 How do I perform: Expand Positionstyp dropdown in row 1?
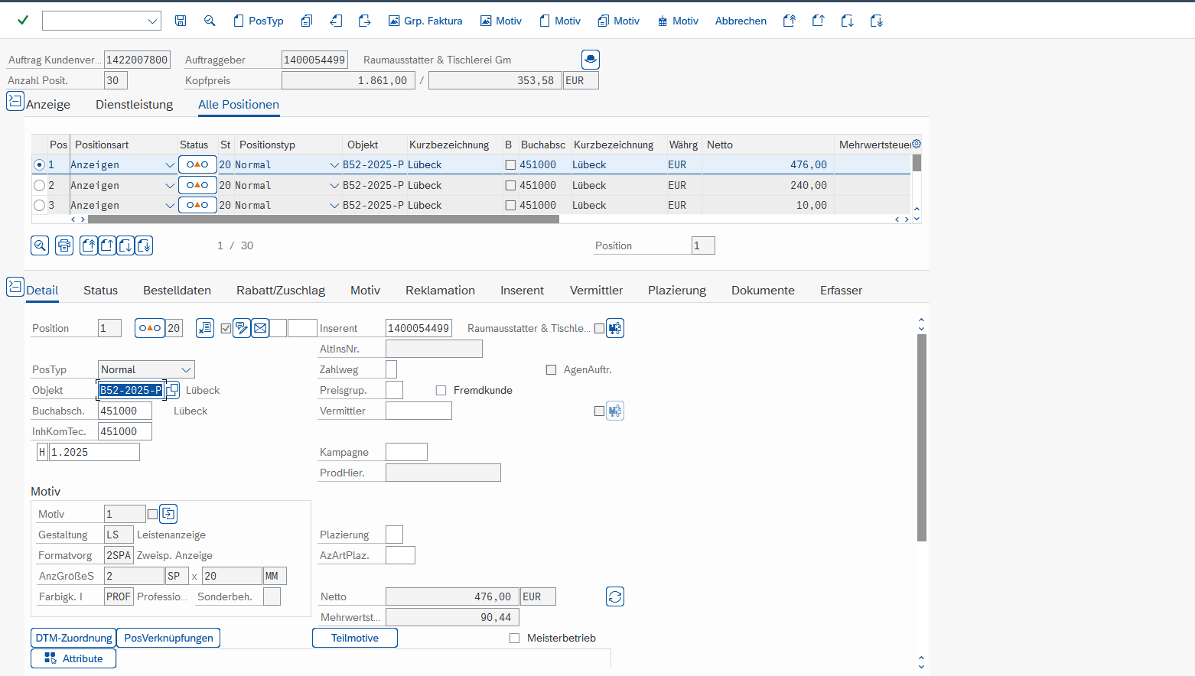pos(334,164)
